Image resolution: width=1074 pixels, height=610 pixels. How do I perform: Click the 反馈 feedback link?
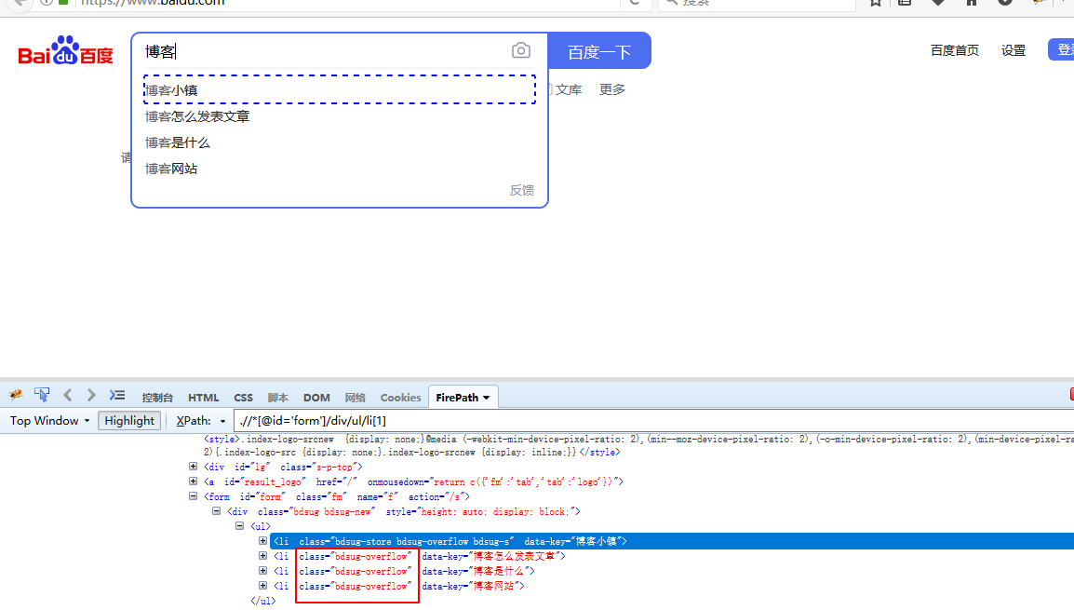(x=521, y=191)
